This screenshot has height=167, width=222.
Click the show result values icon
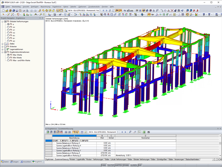[120, 11]
